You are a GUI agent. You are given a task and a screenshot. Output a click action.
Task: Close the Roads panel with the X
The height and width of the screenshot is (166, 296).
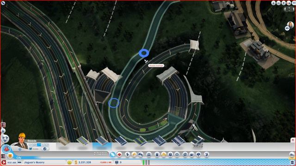tap(293, 140)
